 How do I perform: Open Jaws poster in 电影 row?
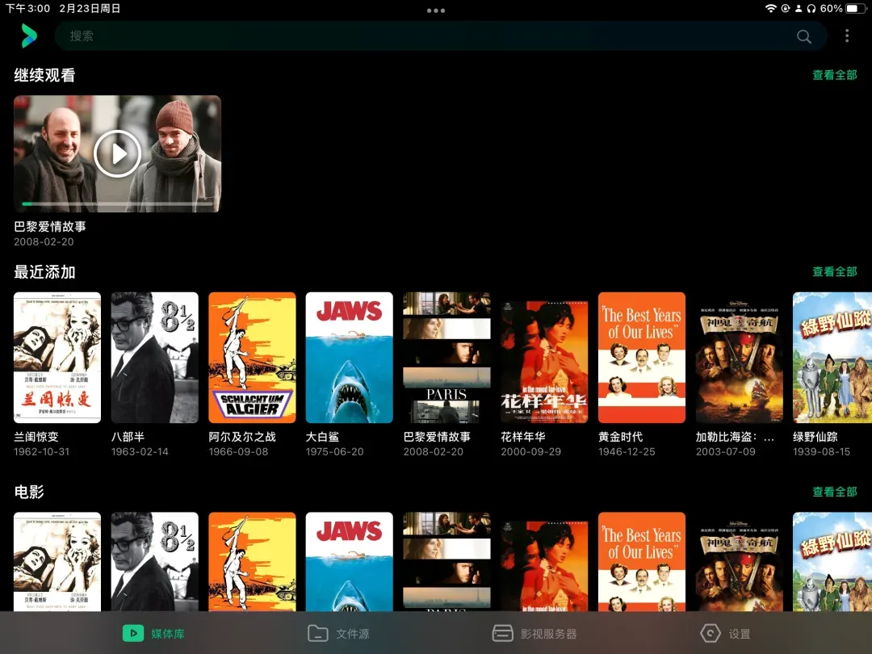350,562
